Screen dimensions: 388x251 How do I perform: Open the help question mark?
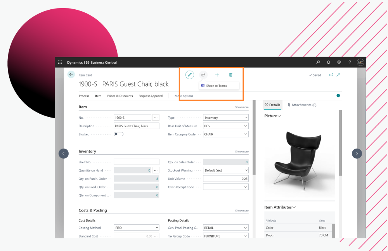coord(350,62)
